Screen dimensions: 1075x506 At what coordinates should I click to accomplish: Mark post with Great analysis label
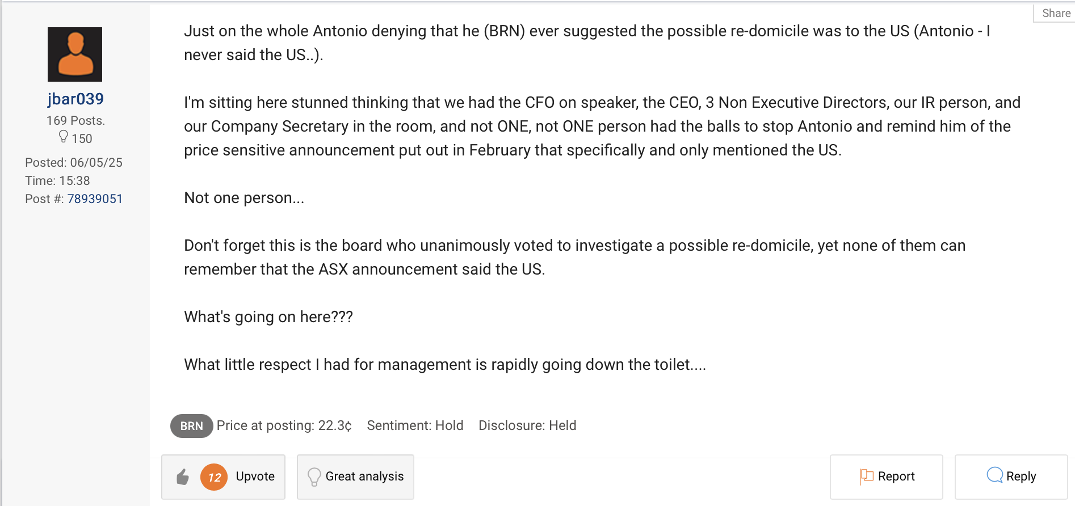click(364, 477)
